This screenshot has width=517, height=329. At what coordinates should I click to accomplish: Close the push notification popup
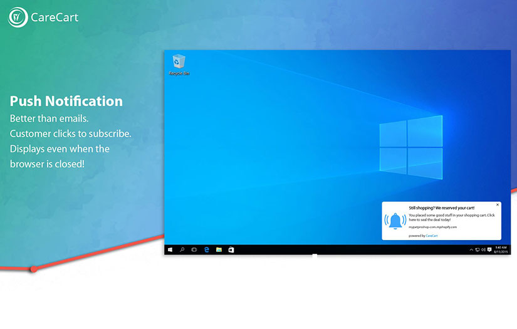[498, 205]
